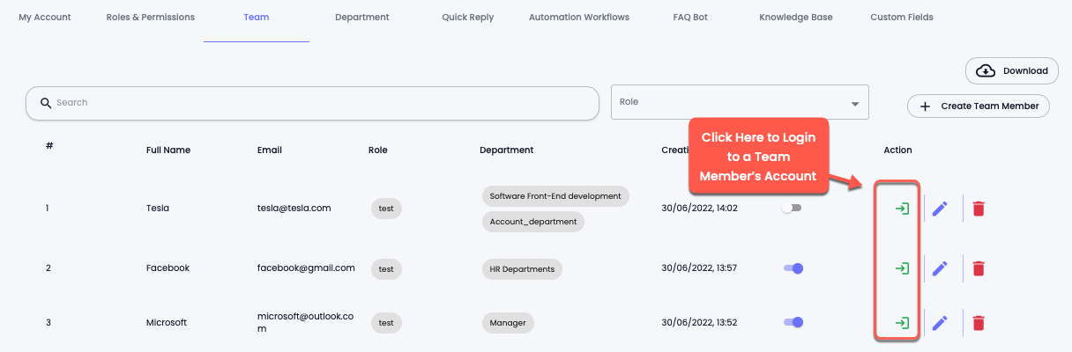This screenshot has height=352, width=1072.
Task: Click the test role badge for Facebook
Action: (x=386, y=268)
